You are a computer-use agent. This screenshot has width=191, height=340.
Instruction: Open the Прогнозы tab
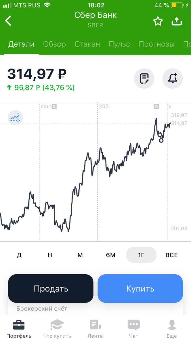[157, 44]
